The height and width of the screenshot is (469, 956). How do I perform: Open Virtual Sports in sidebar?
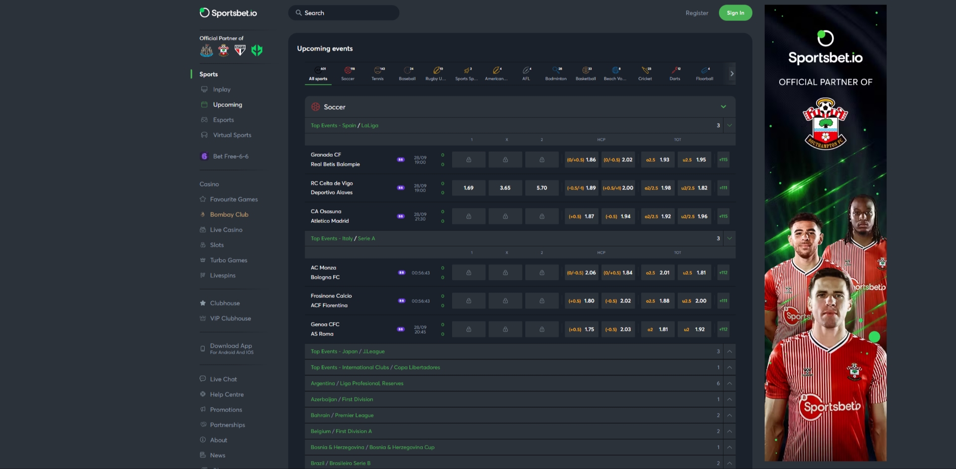click(x=232, y=135)
